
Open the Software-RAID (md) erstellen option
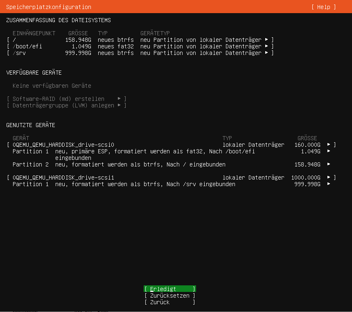(67, 99)
